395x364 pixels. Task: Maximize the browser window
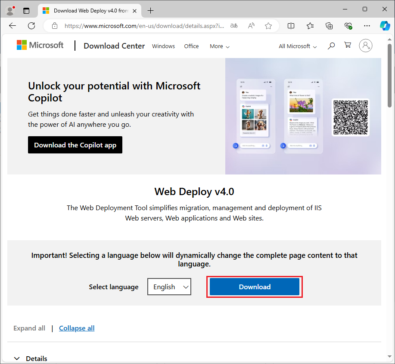(365, 9)
